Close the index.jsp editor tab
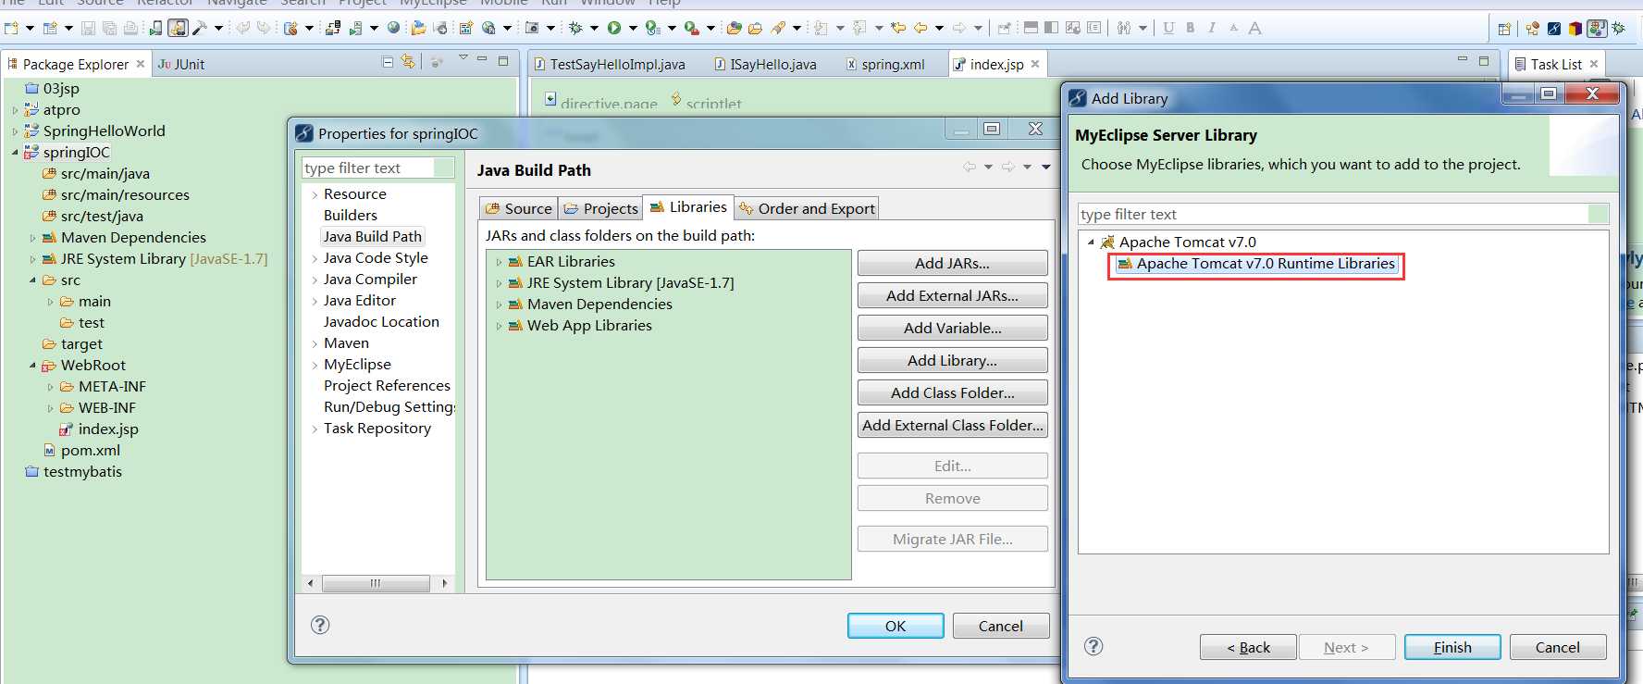The width and height of the screenshot is (1643, 684). 1035,64
